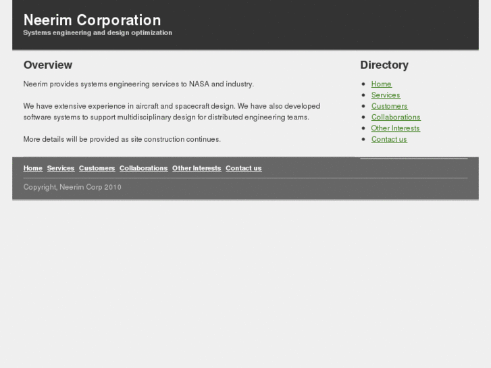Select Contact us in the Directory sidebar

(389, 139)
